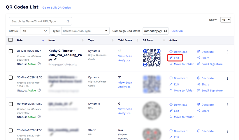This screenshot has height=140, width=239.
Task: Open the Select Solution Type dropdown
Action: [85, 31]
